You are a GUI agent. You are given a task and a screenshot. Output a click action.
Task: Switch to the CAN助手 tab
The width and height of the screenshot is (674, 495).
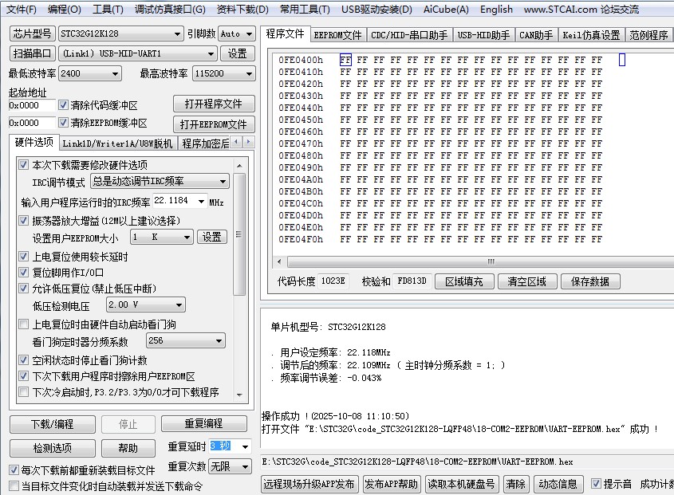tap(534, 34)
